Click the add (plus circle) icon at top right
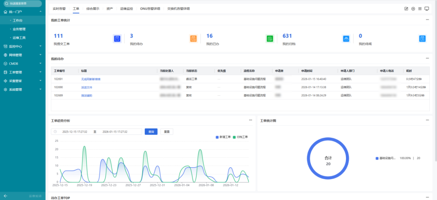The image size is (437, 200). [x=413, y=8]
